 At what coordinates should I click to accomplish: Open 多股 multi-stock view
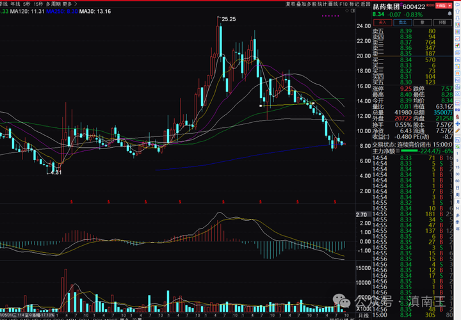pyautogui.click(x=312, y=4)
